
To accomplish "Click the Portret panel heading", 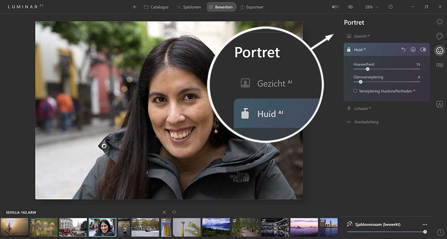I will point(354,22).
